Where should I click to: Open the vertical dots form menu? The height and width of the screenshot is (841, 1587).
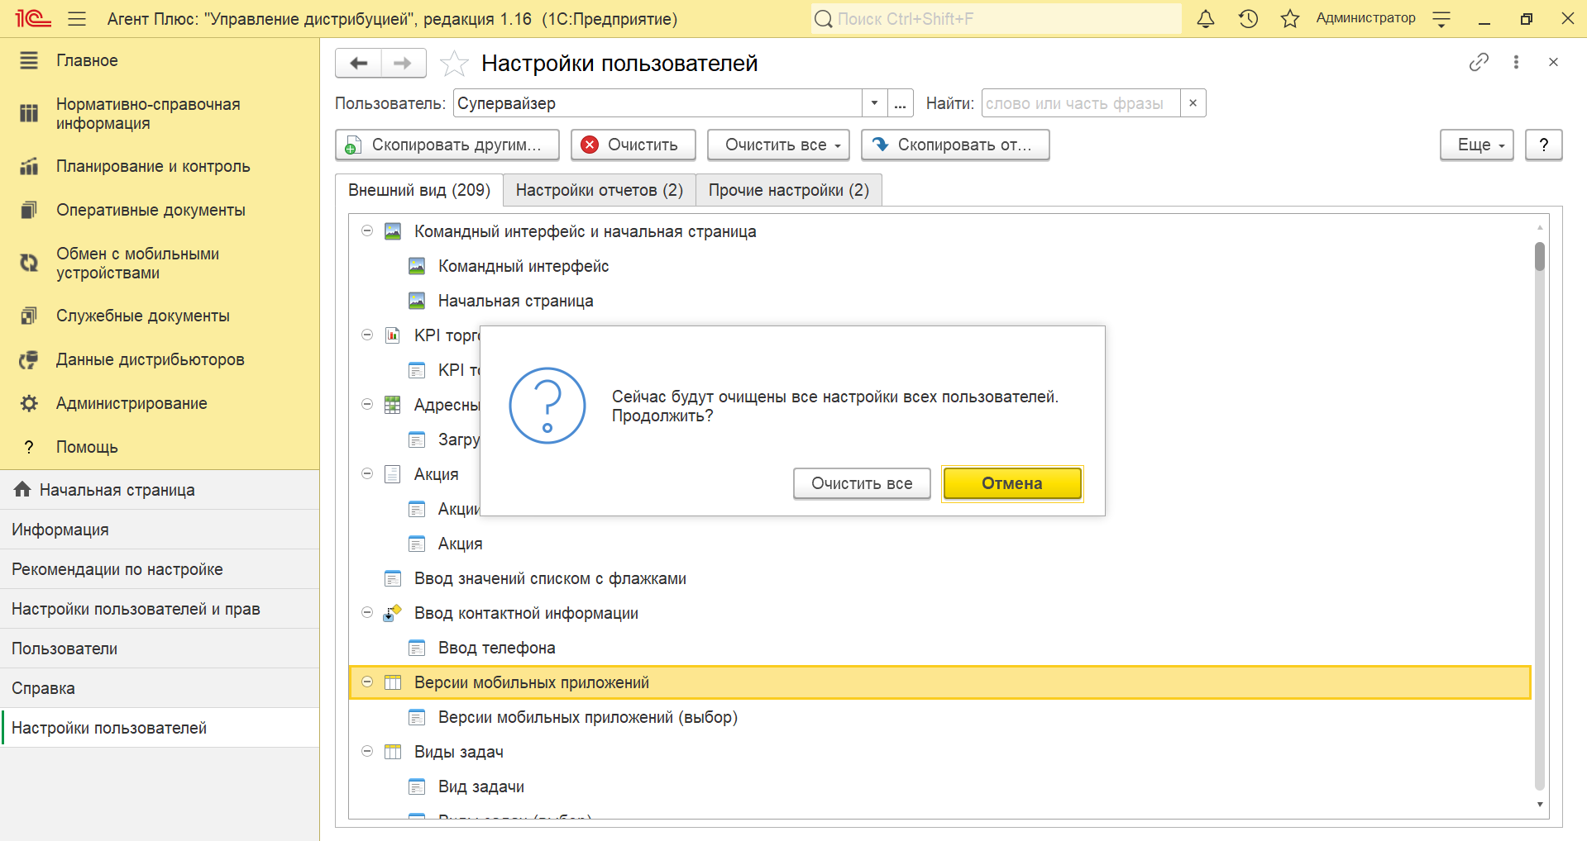pyautogui.click(x=1516, y=62)
